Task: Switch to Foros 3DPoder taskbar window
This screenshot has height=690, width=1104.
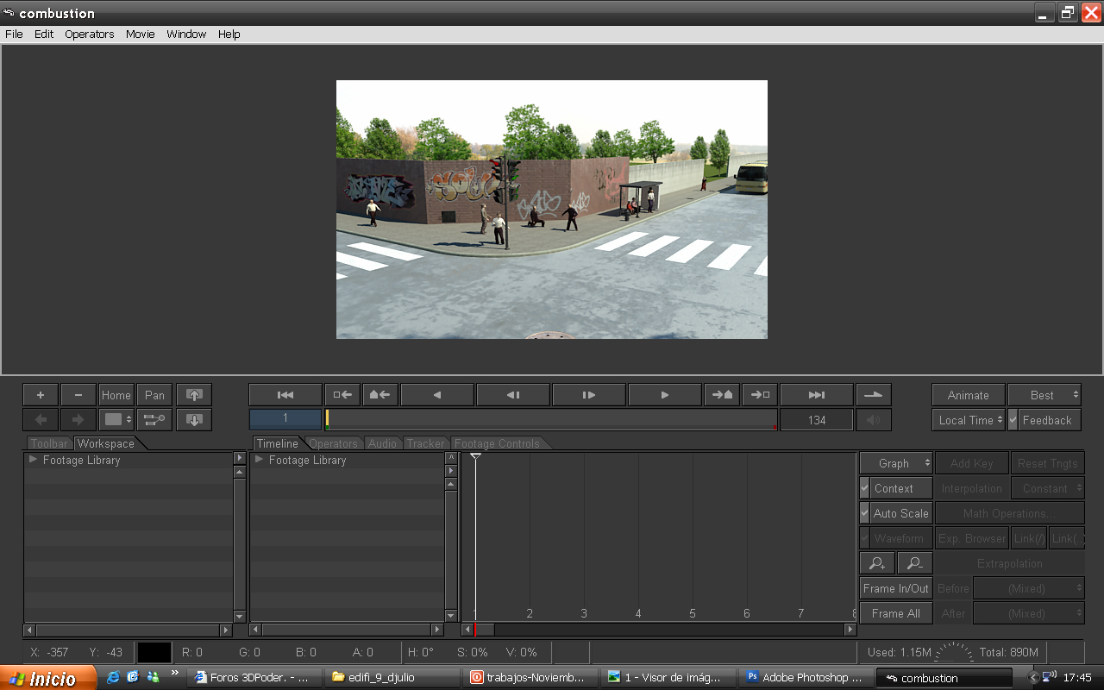Action: (x=254, y=678)
